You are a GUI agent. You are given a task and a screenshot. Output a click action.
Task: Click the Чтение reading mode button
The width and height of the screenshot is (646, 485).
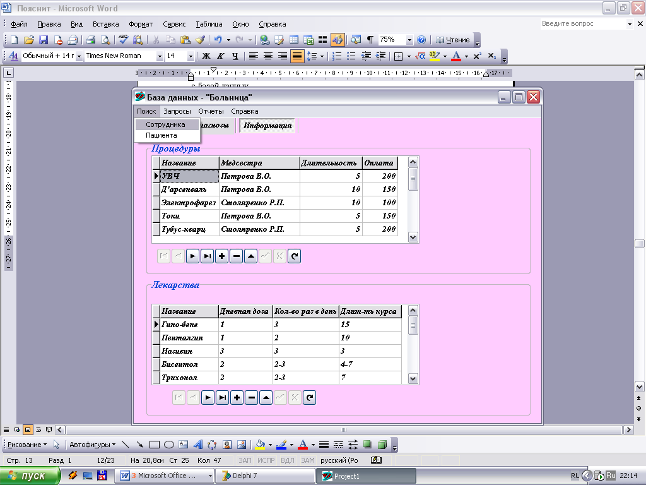(x=454, y=40)
